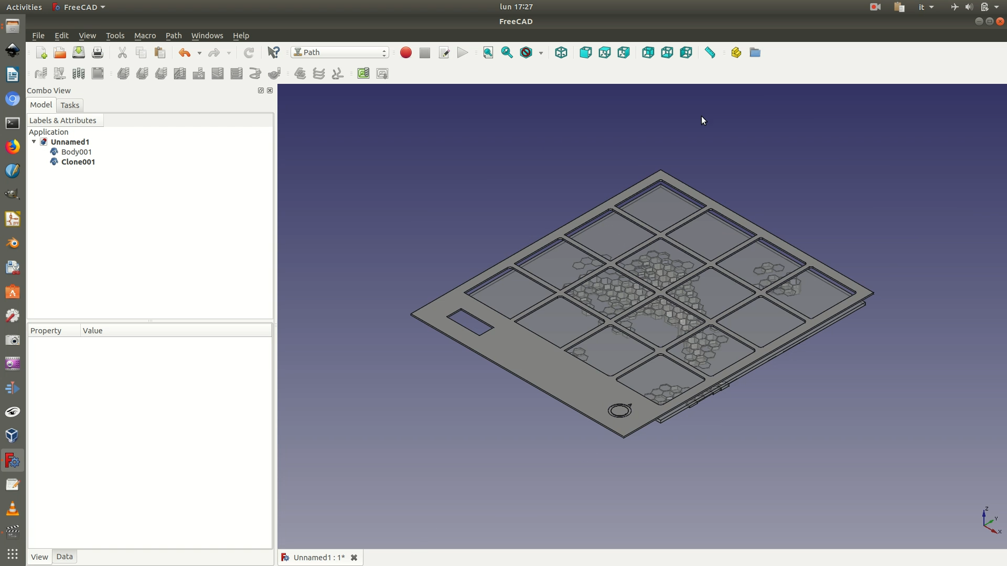Open the macros editor dialog icon
The width and height of the screenshot is (1007, 566).
click(x=444, y=52)
